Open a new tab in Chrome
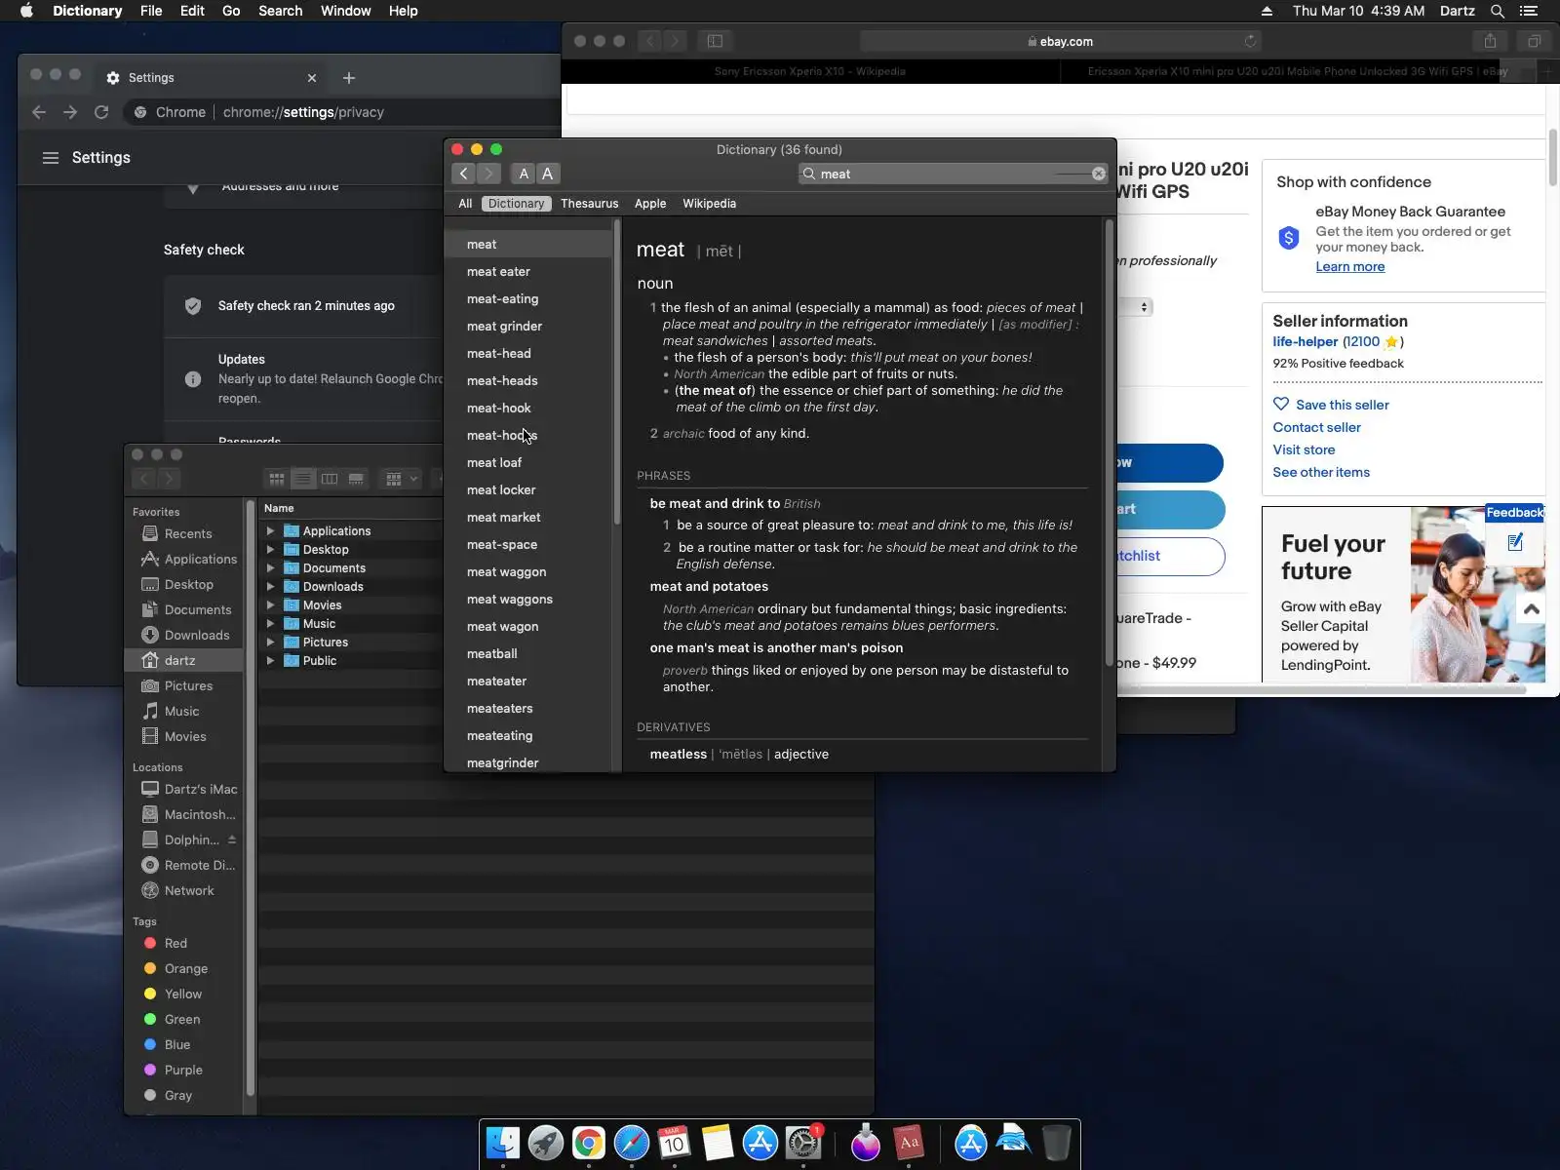Image resolution: width=1560 pixels, height=1170 pixels. (349, 78)
